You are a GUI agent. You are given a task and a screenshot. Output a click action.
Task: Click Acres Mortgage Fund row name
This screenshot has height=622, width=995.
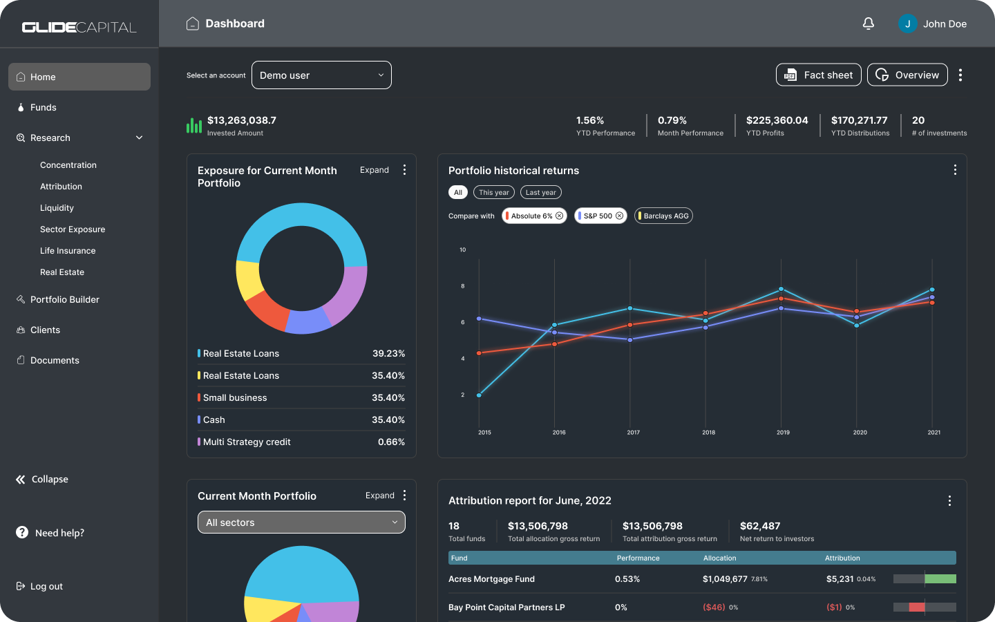click(491, 579)
